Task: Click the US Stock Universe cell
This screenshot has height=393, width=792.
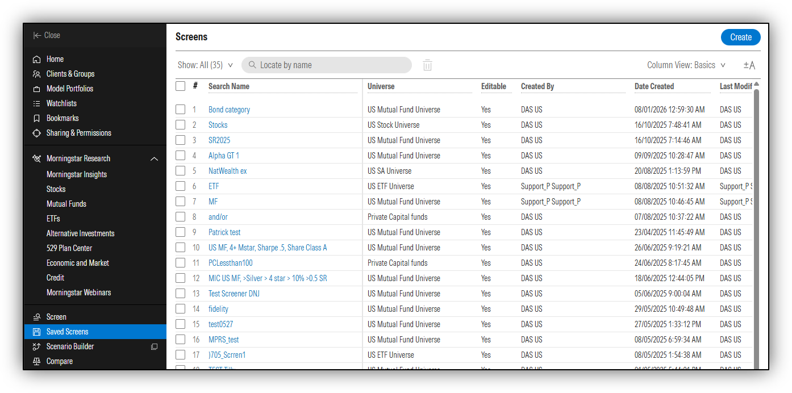Action: (394, 125)
